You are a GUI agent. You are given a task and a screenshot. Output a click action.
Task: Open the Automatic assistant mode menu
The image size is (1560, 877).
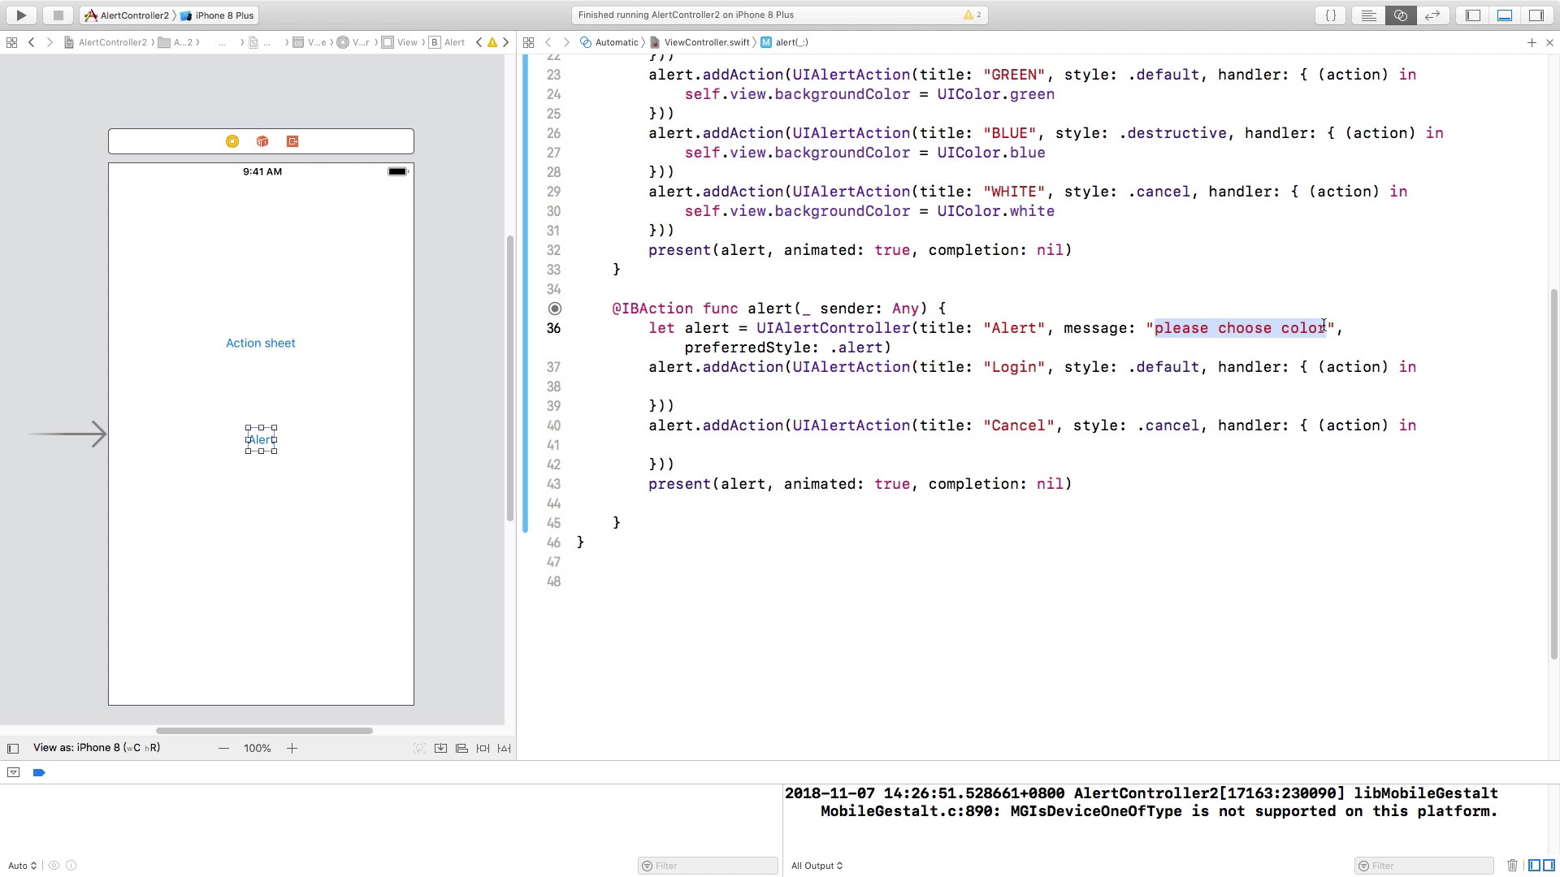(x=609, y=42)
